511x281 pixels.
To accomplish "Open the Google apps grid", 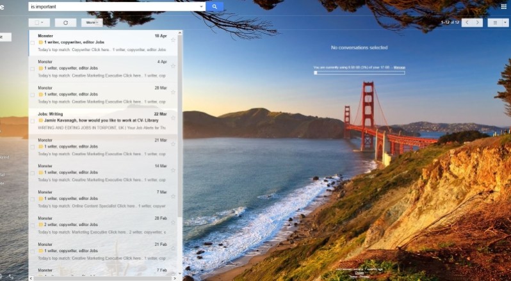I will [x=503, y=6].
